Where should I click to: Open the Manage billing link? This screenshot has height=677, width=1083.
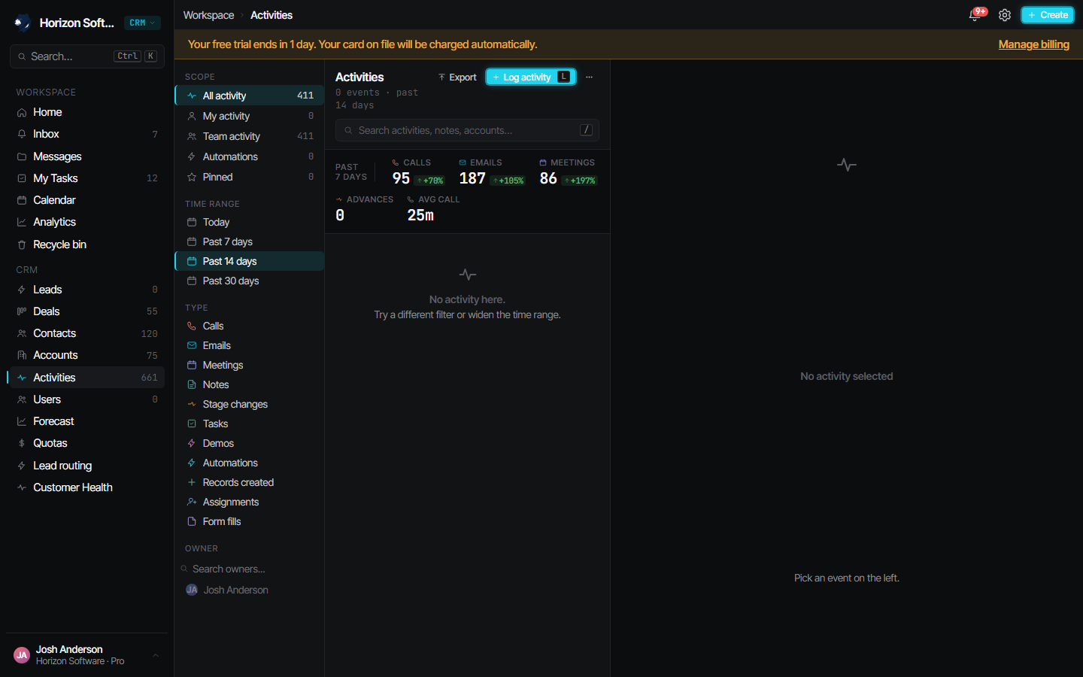click(1033, 44)
